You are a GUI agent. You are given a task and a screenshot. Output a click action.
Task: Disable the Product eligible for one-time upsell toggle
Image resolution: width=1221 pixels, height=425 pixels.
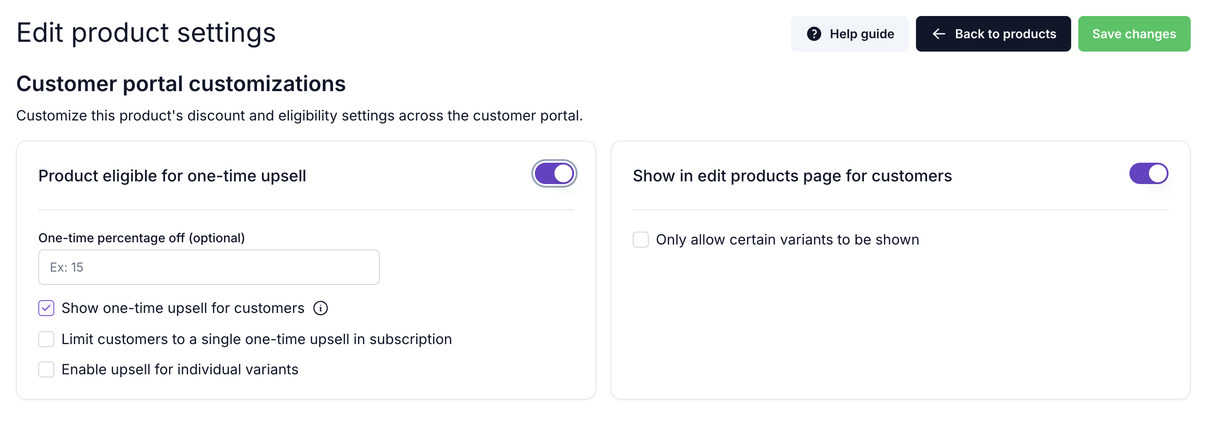554,173
